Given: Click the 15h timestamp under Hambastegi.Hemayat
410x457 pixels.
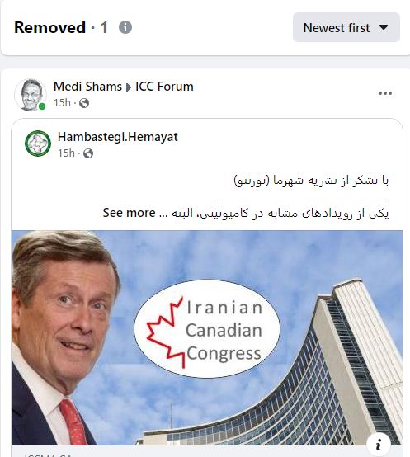Looking at the screenshot, I should pos(66,153).
